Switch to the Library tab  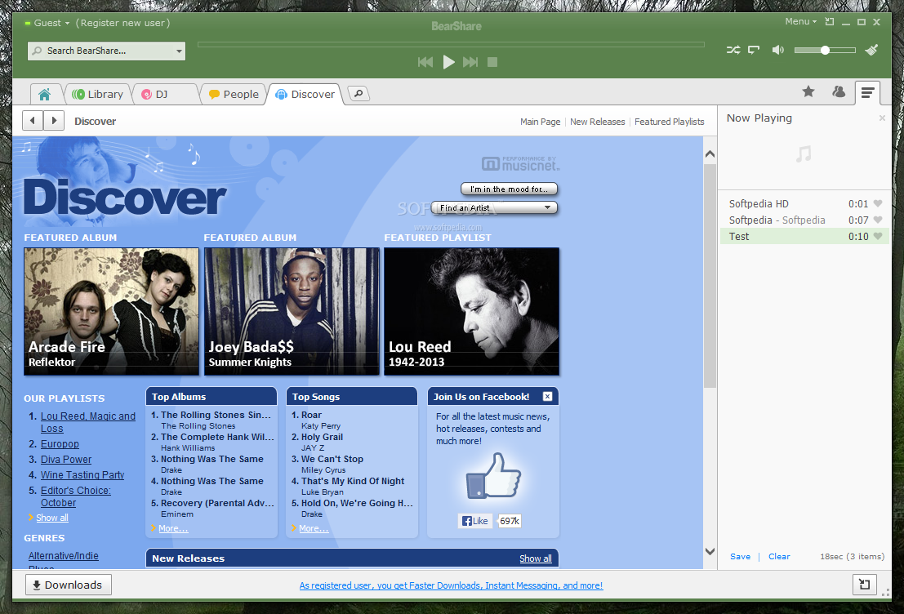(97, 94)
